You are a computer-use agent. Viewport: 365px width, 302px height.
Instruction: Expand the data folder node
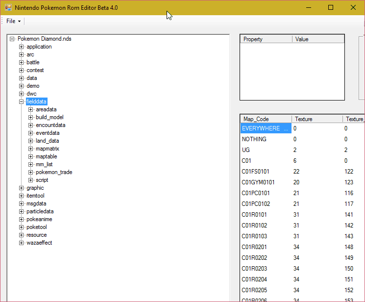click(x=21, y=78)
